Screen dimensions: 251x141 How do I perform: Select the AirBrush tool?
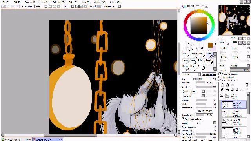[193, 55]
